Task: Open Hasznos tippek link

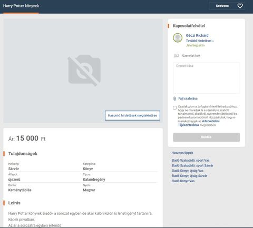Action: coord(182,153)
